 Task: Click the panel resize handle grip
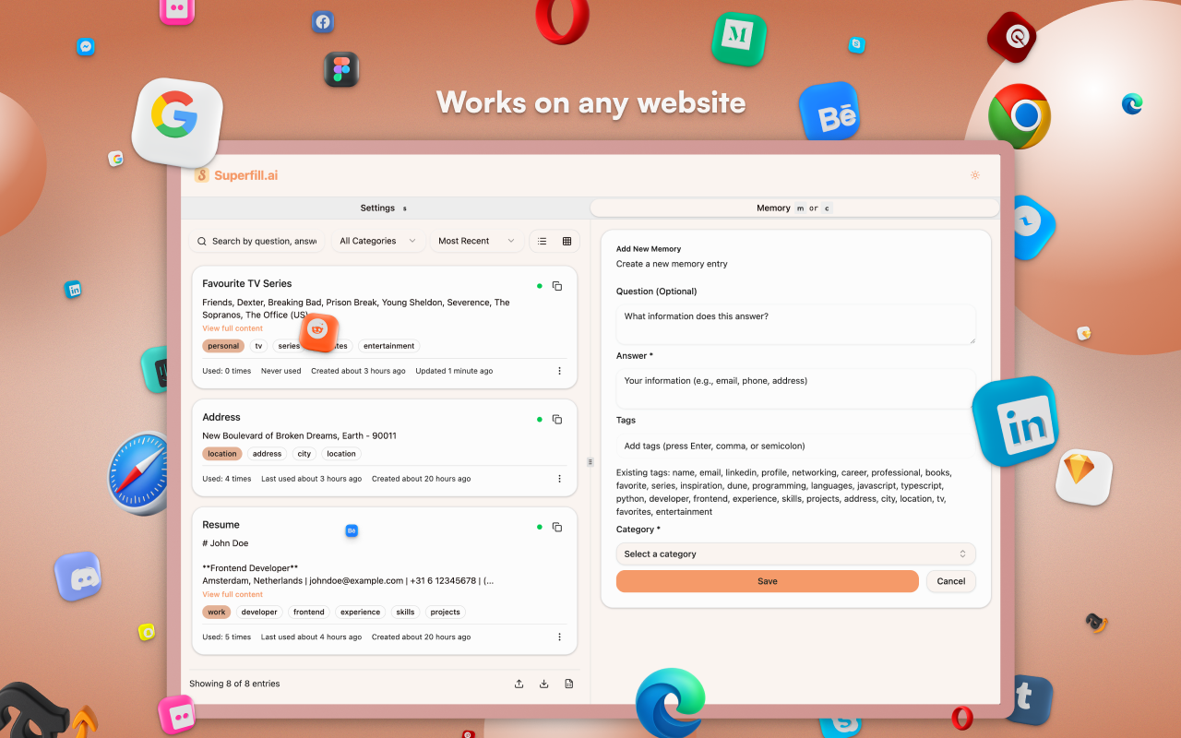(x=590, y=460)
